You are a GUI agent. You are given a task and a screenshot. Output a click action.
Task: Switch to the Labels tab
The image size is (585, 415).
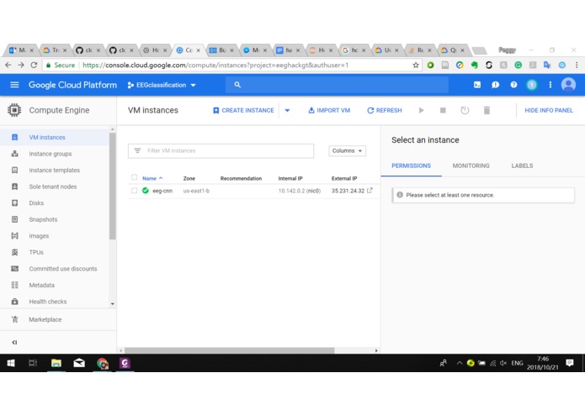click(522, 165)
